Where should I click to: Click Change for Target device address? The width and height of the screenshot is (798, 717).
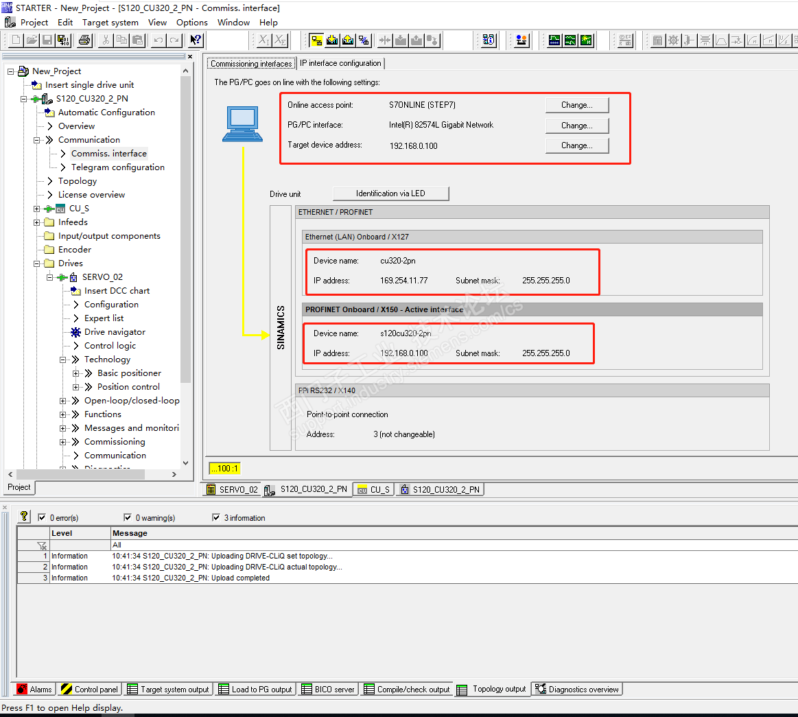coord(576,145)
